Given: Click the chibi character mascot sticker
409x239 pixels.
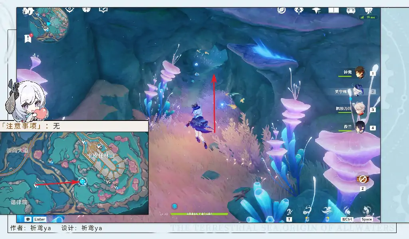Looking at the screenshot, I should [27, 100].
